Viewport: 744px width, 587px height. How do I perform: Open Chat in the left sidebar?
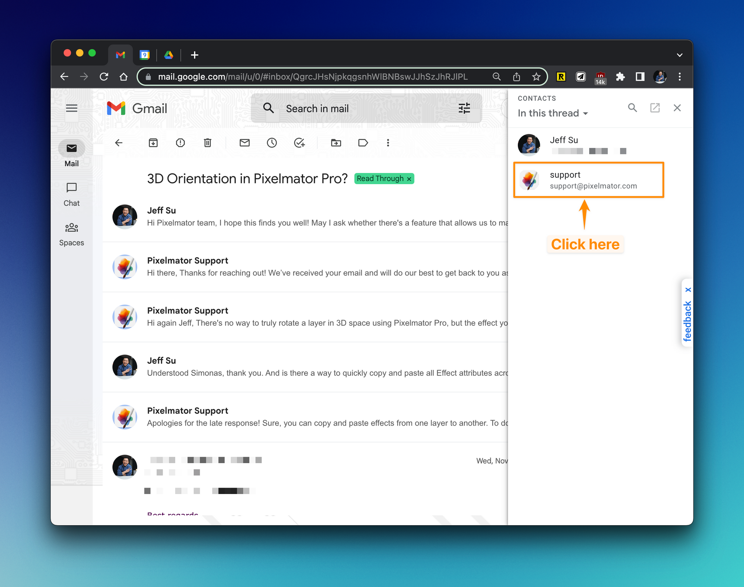(71, 195)
